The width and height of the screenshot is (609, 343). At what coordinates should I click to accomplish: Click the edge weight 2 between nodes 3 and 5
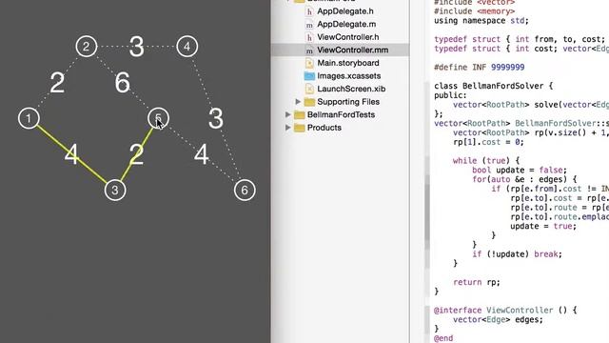pyautogui.click(x=137, y=154)
